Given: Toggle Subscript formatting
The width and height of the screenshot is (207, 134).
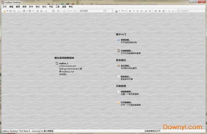Looking at the screenshot, I should tap(150, 11).
